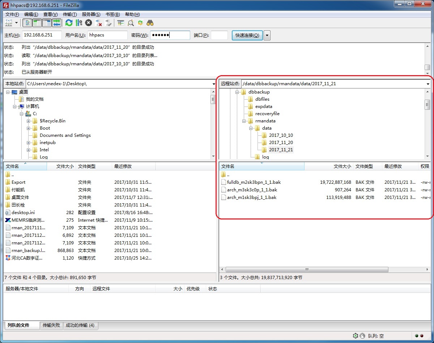The width and height of the screenshot is (434, 343).
Task: Open the quick connect history dropdown arrow
Action: (x=267, y=35)
